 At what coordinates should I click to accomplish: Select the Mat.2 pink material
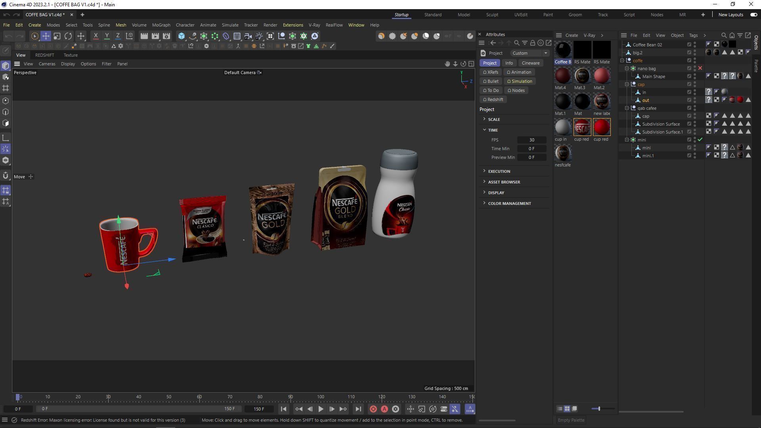602,76
